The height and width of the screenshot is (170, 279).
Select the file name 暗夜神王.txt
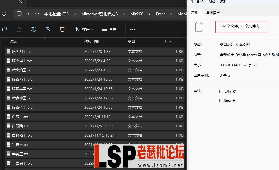pos(22,98)
